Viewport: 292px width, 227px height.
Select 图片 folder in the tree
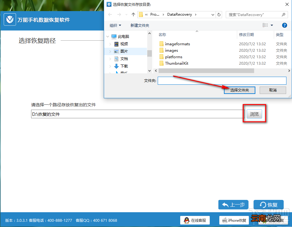(124, 51)
